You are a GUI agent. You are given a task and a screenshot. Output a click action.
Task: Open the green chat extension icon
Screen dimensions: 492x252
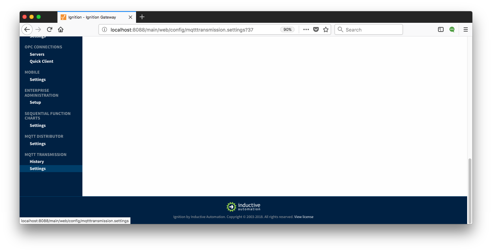click(x=452, y=30)
